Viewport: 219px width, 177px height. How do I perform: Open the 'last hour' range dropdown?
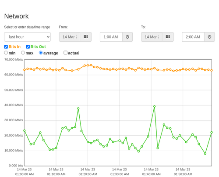(28, 37)
